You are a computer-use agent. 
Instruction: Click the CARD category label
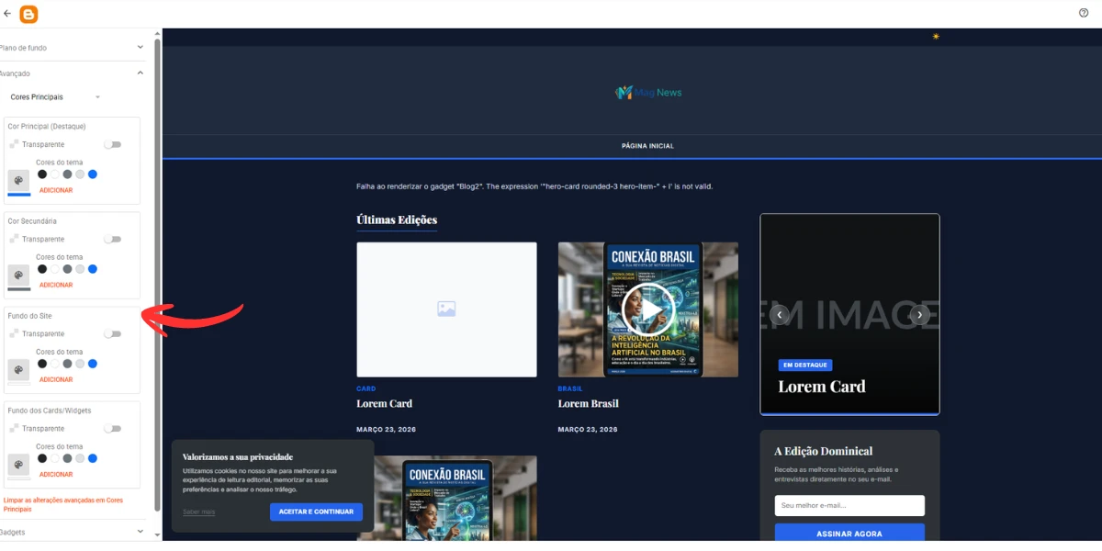pyautogui.click(x=365, y=388)
